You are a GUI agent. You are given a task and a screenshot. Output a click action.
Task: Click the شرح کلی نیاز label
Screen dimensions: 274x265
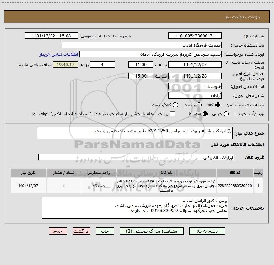[249, 133]
